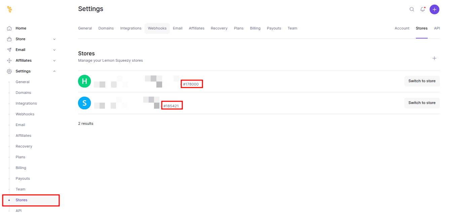Open the Domains tab
This screenshot has height=215, width=451.
point(106,29)
